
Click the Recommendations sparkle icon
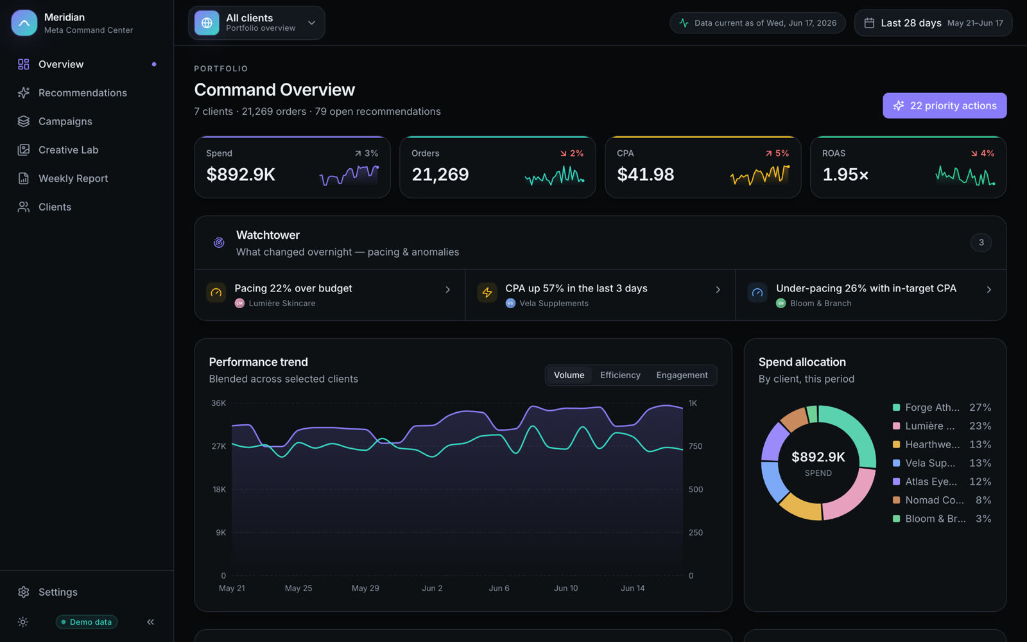[x=24, y=92]
